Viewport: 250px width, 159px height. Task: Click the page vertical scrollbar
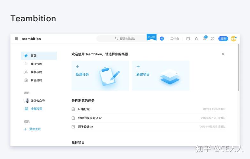[x=239, y=67]
